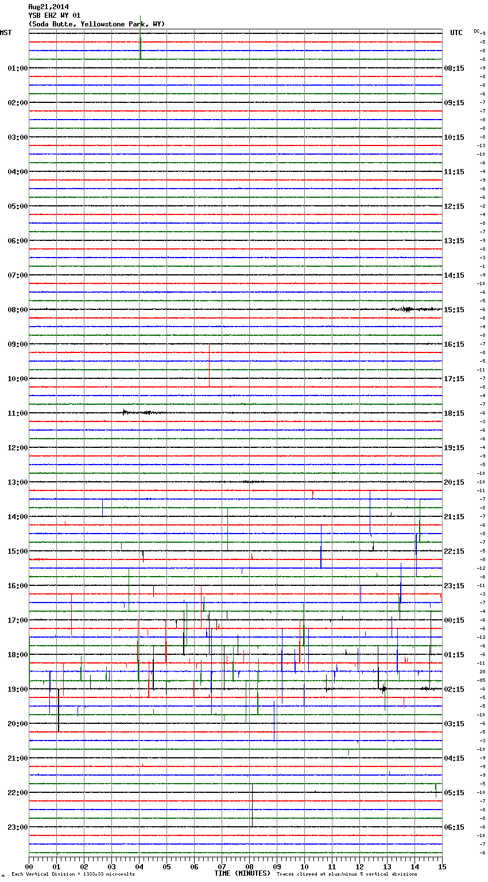Click minute 15 on the bottom axis
488x882 pixels.
point(441,866)
